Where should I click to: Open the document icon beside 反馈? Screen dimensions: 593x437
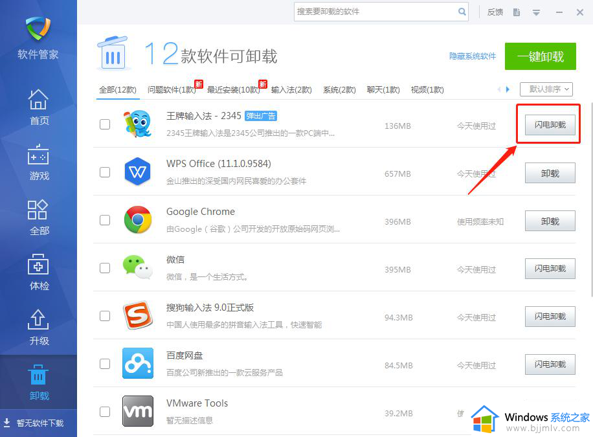click(x=517, y=12)
